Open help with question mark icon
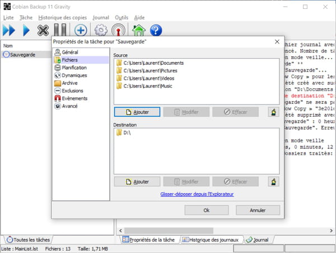This screenshot has height=253, width=336. 156,30
